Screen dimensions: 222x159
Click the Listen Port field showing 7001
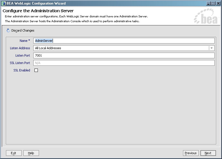124,55
